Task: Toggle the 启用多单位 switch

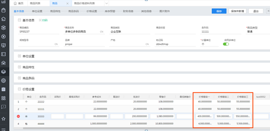Action: 226,44
